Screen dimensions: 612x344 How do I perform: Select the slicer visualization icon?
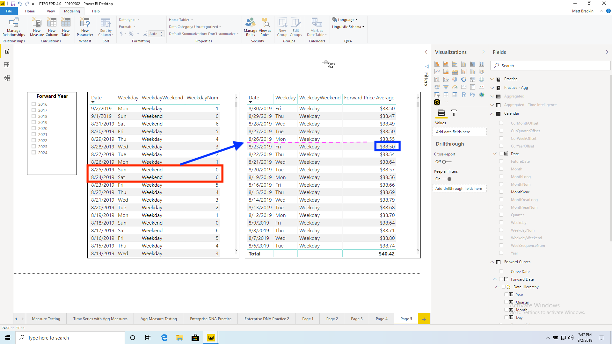click(x=437, y=95)
